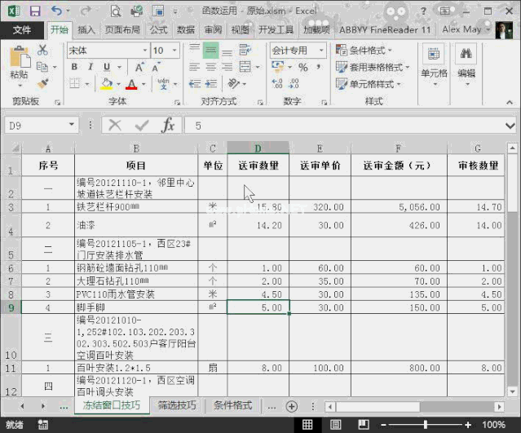Click the Paste (粘贴) clipboard icon
521x433 pixels.
click(x=20, y=58)
